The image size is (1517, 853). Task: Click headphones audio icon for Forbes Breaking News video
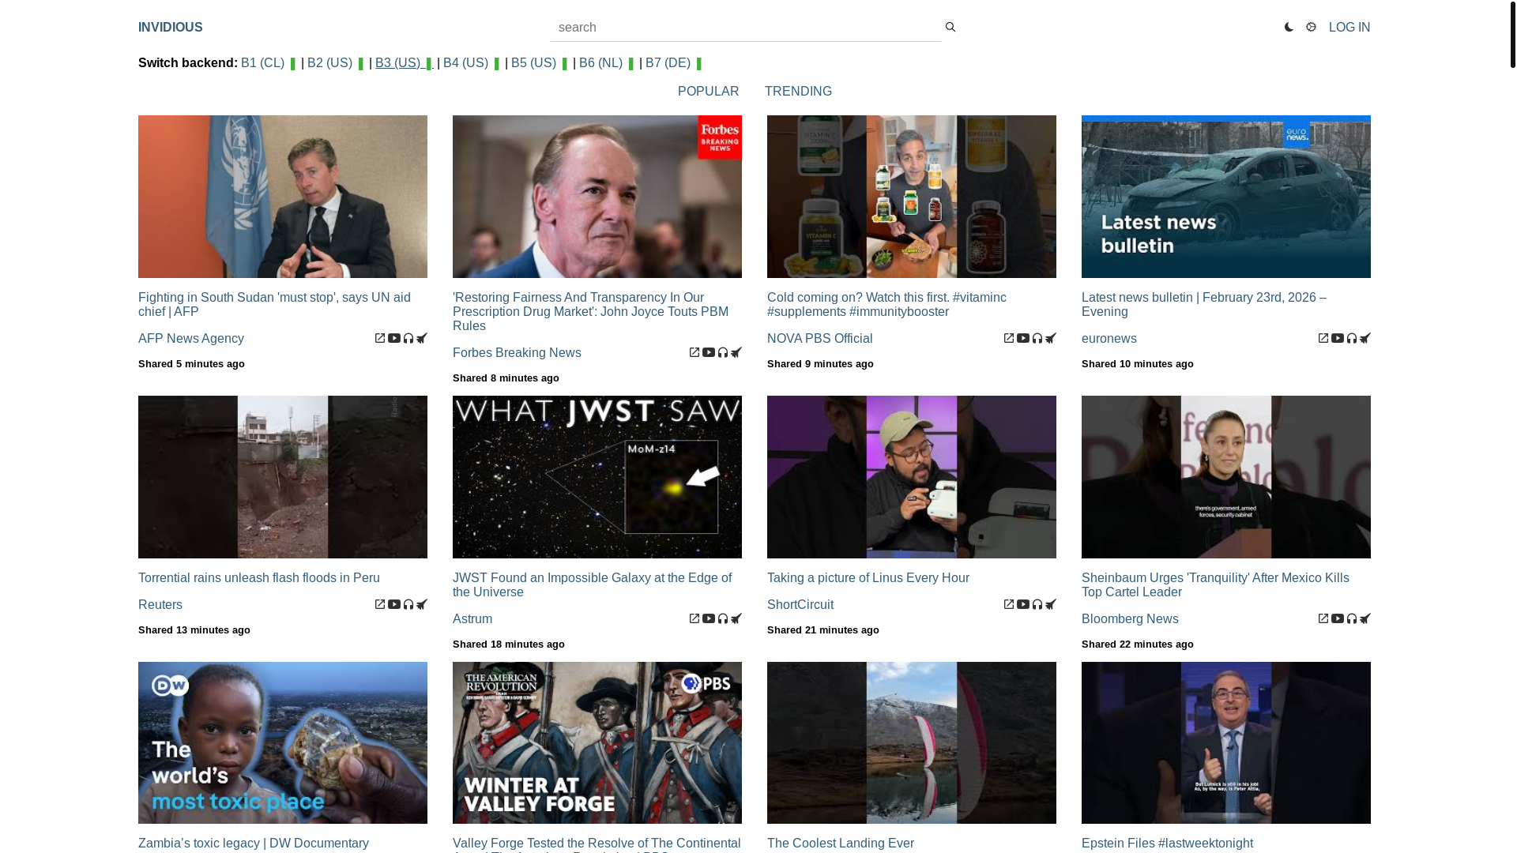click(x=723, y=353)
